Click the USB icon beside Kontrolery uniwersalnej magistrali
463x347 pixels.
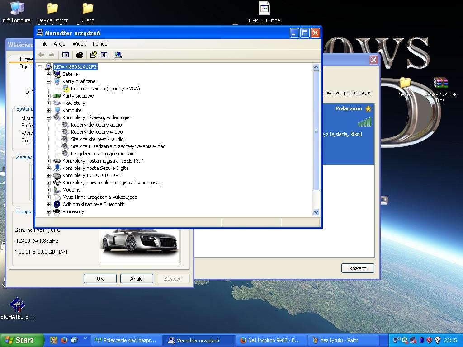point(57,183)
